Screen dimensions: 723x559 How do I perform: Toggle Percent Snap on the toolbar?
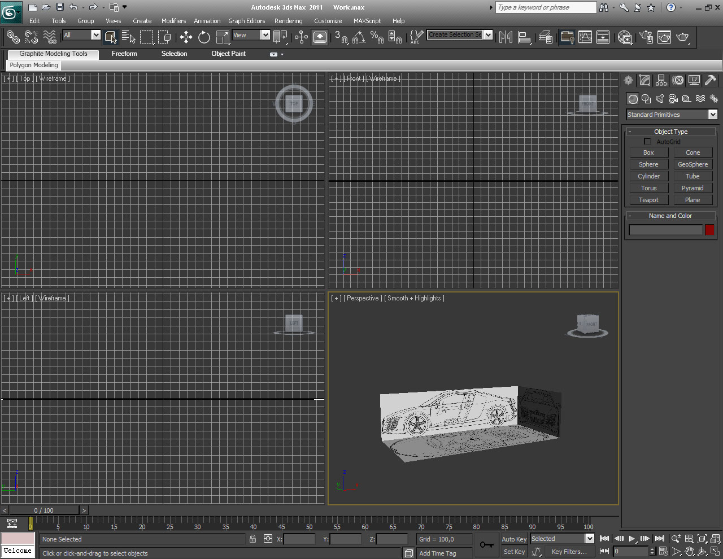[x=377, y=37]
